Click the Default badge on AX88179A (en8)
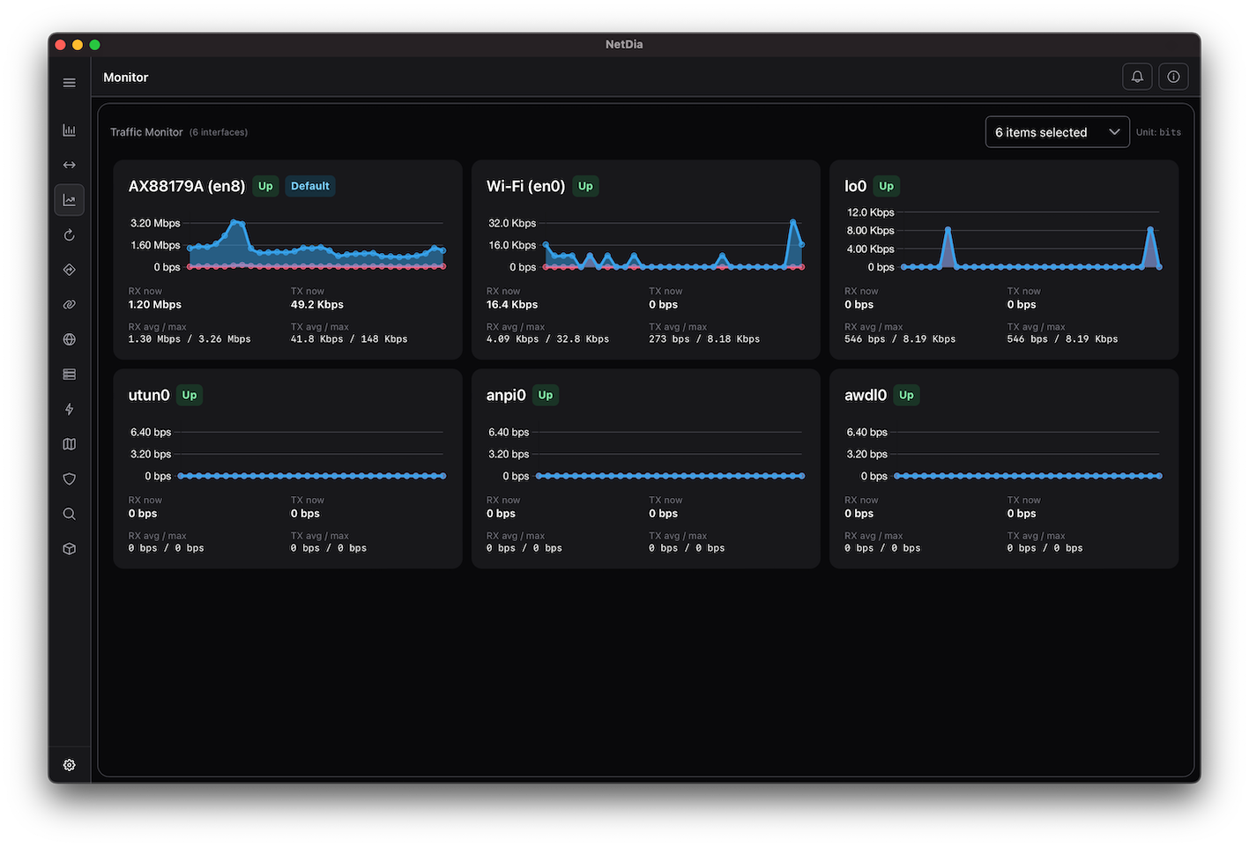This screenshot has width=1249, height=847. (x=310, y=186)
